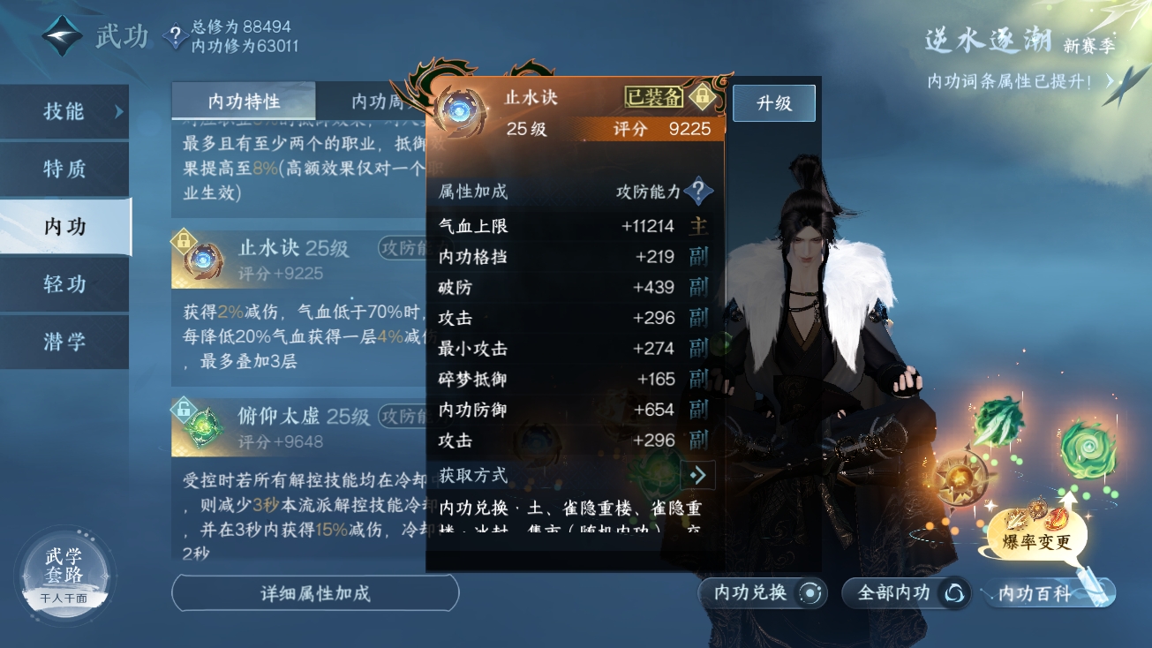Click the 攻防能力 question mark icon
1152x648 pixels.
698,191
